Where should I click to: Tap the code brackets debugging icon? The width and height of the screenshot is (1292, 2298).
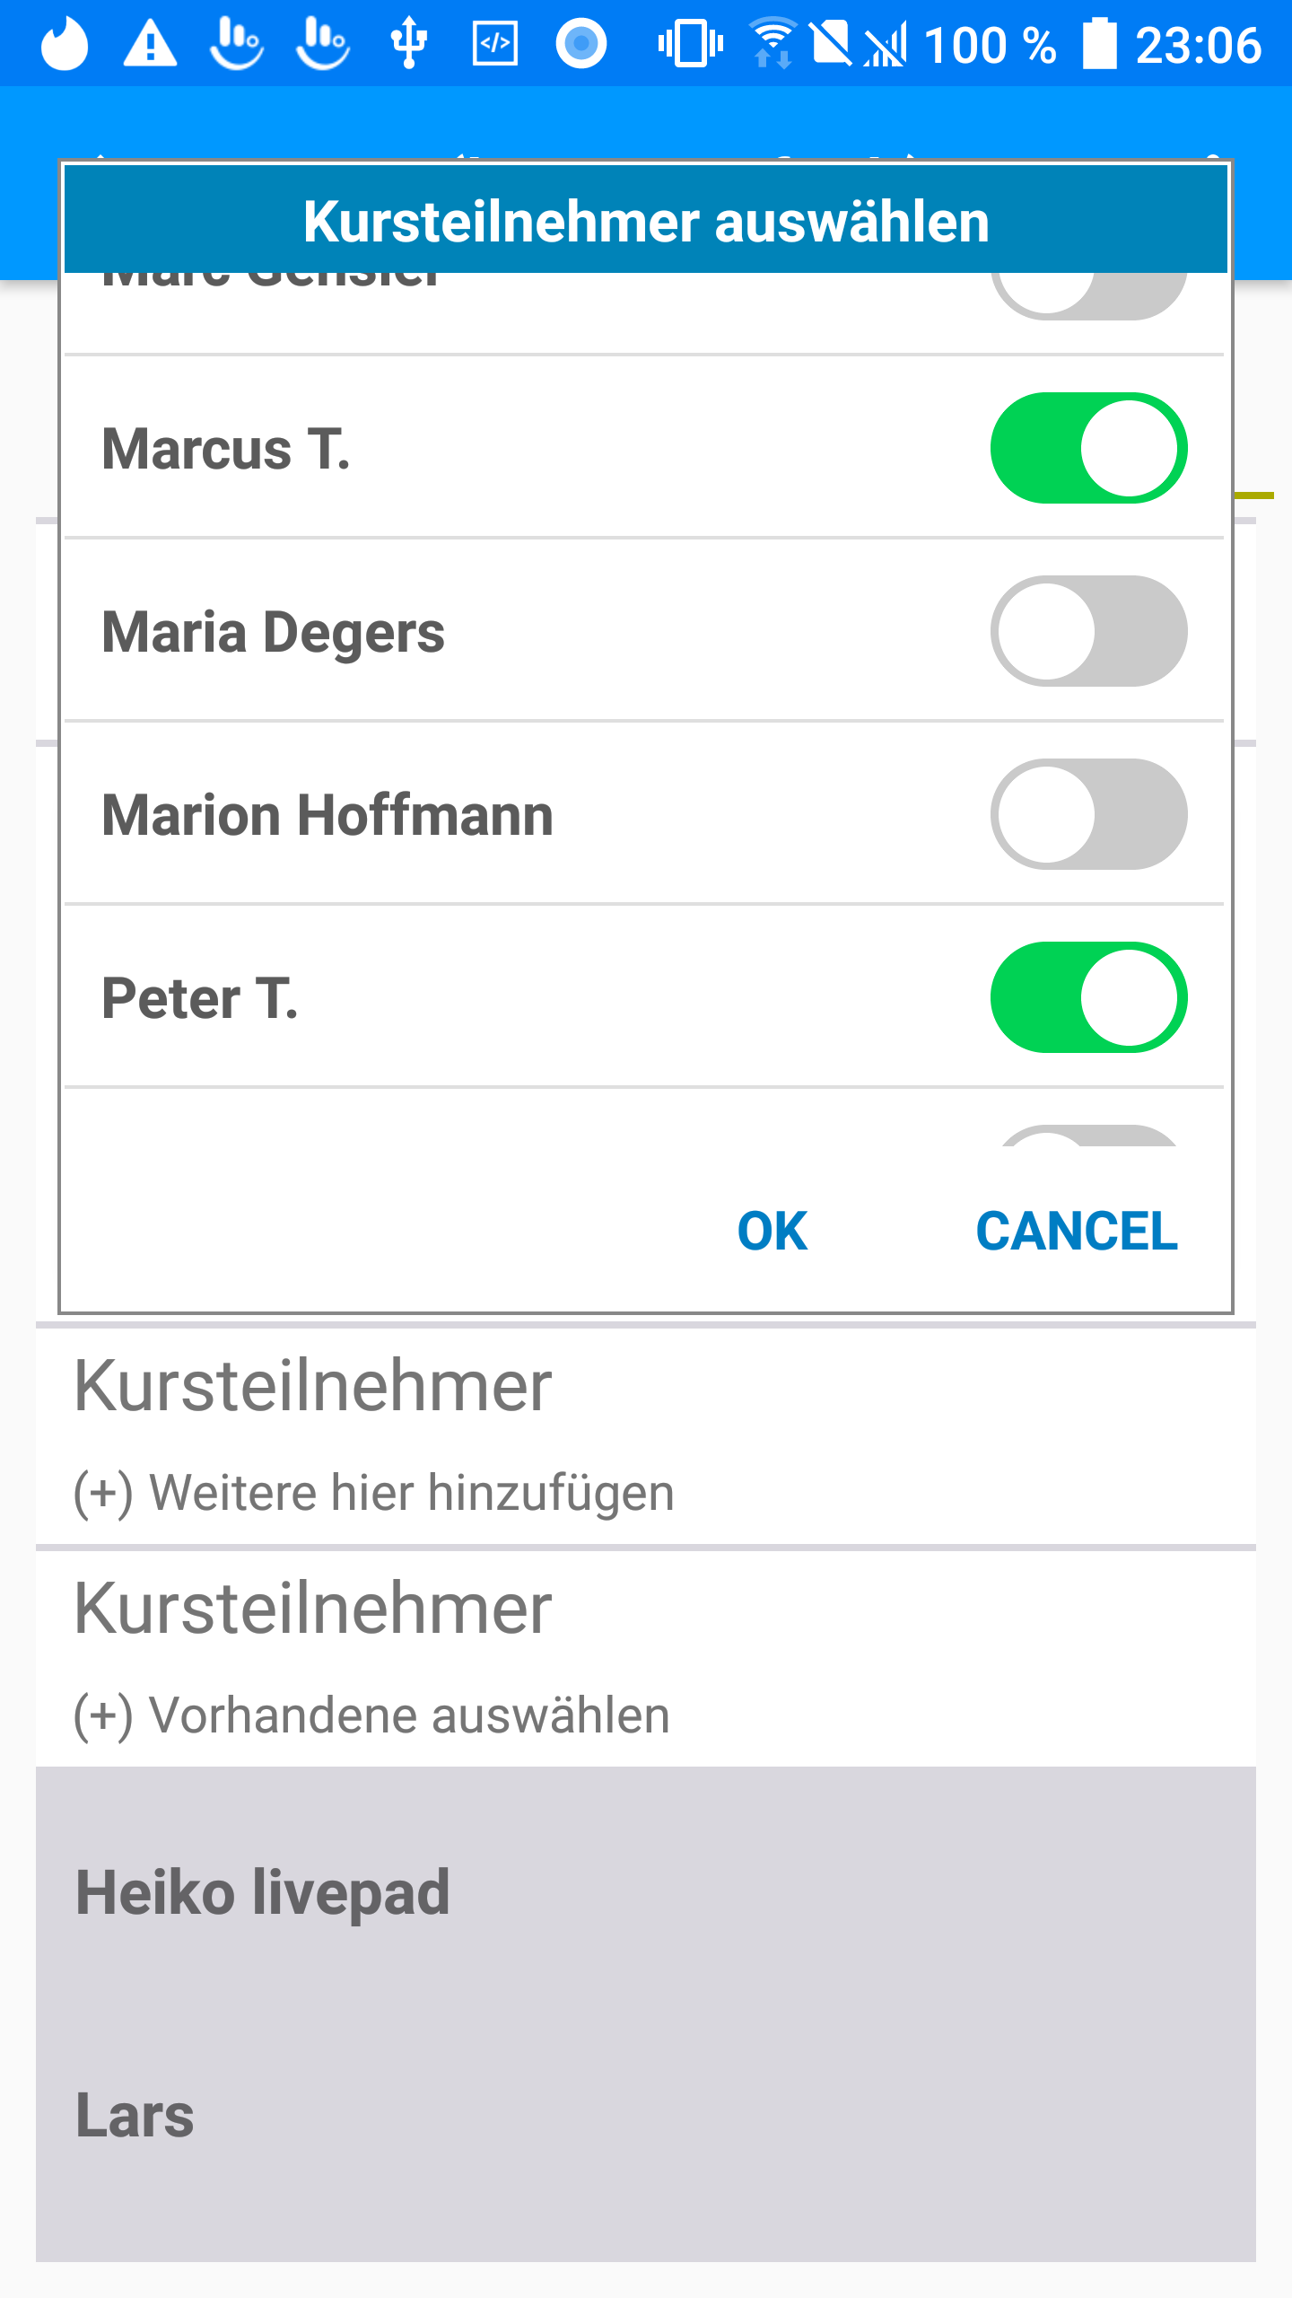coord(494,43)
